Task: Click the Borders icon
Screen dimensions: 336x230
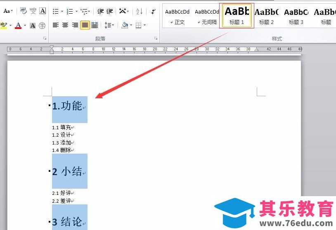Action: coord(139,26)
